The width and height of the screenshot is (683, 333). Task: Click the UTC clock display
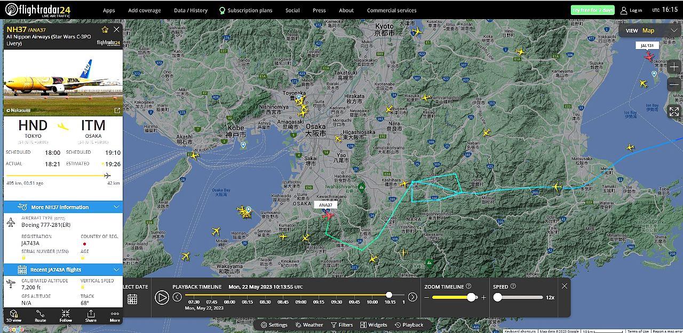665,10
